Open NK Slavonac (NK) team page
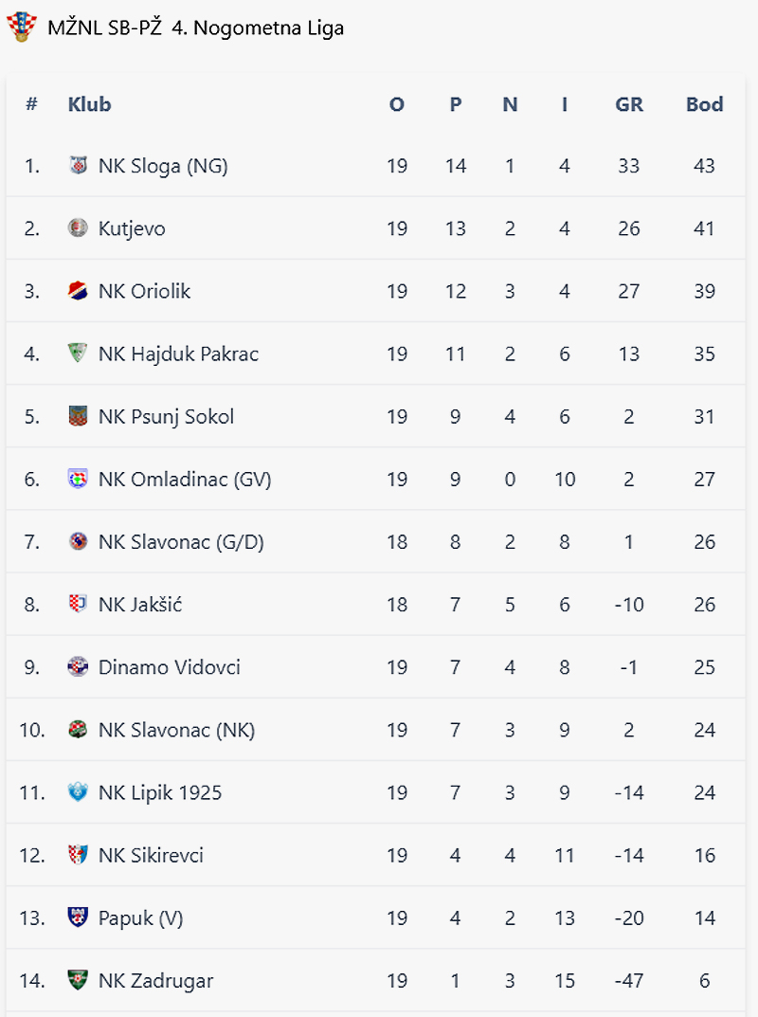The width and height of the screenshot is (758, 1017). 176,730
